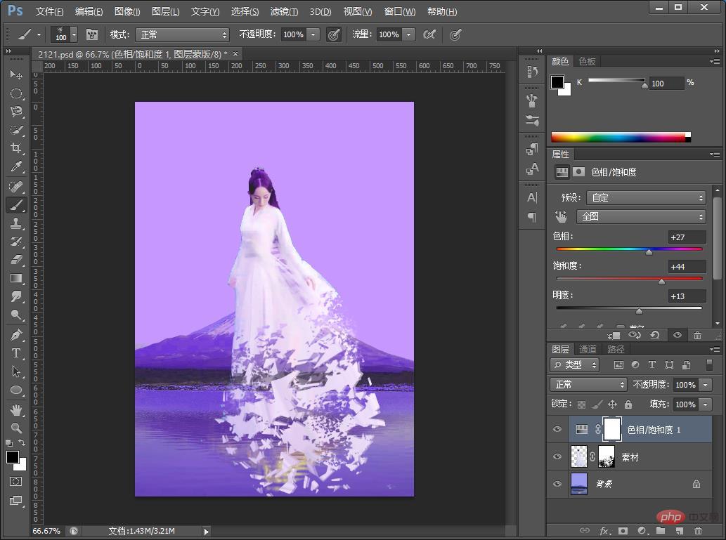Hide the 素材 layer
The image size is (726, 540).
pos(557,456)
